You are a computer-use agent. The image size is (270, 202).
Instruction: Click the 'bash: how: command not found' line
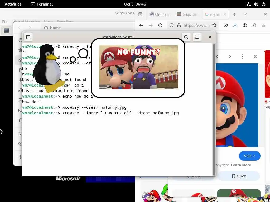tap(55, 91)
